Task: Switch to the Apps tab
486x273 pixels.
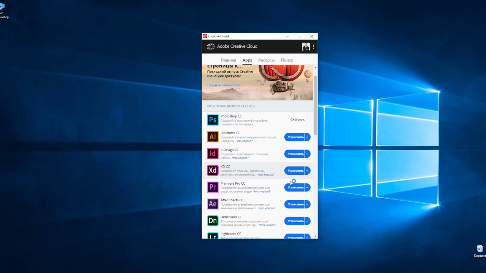Action: point(247,60)
